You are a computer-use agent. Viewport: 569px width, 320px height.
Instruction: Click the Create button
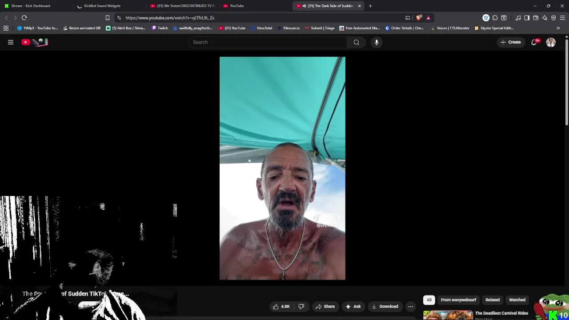tap(510, 42)
